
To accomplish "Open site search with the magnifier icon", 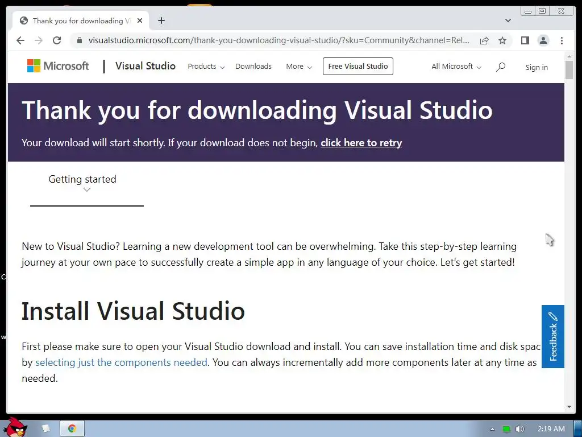I will [501, 67].
